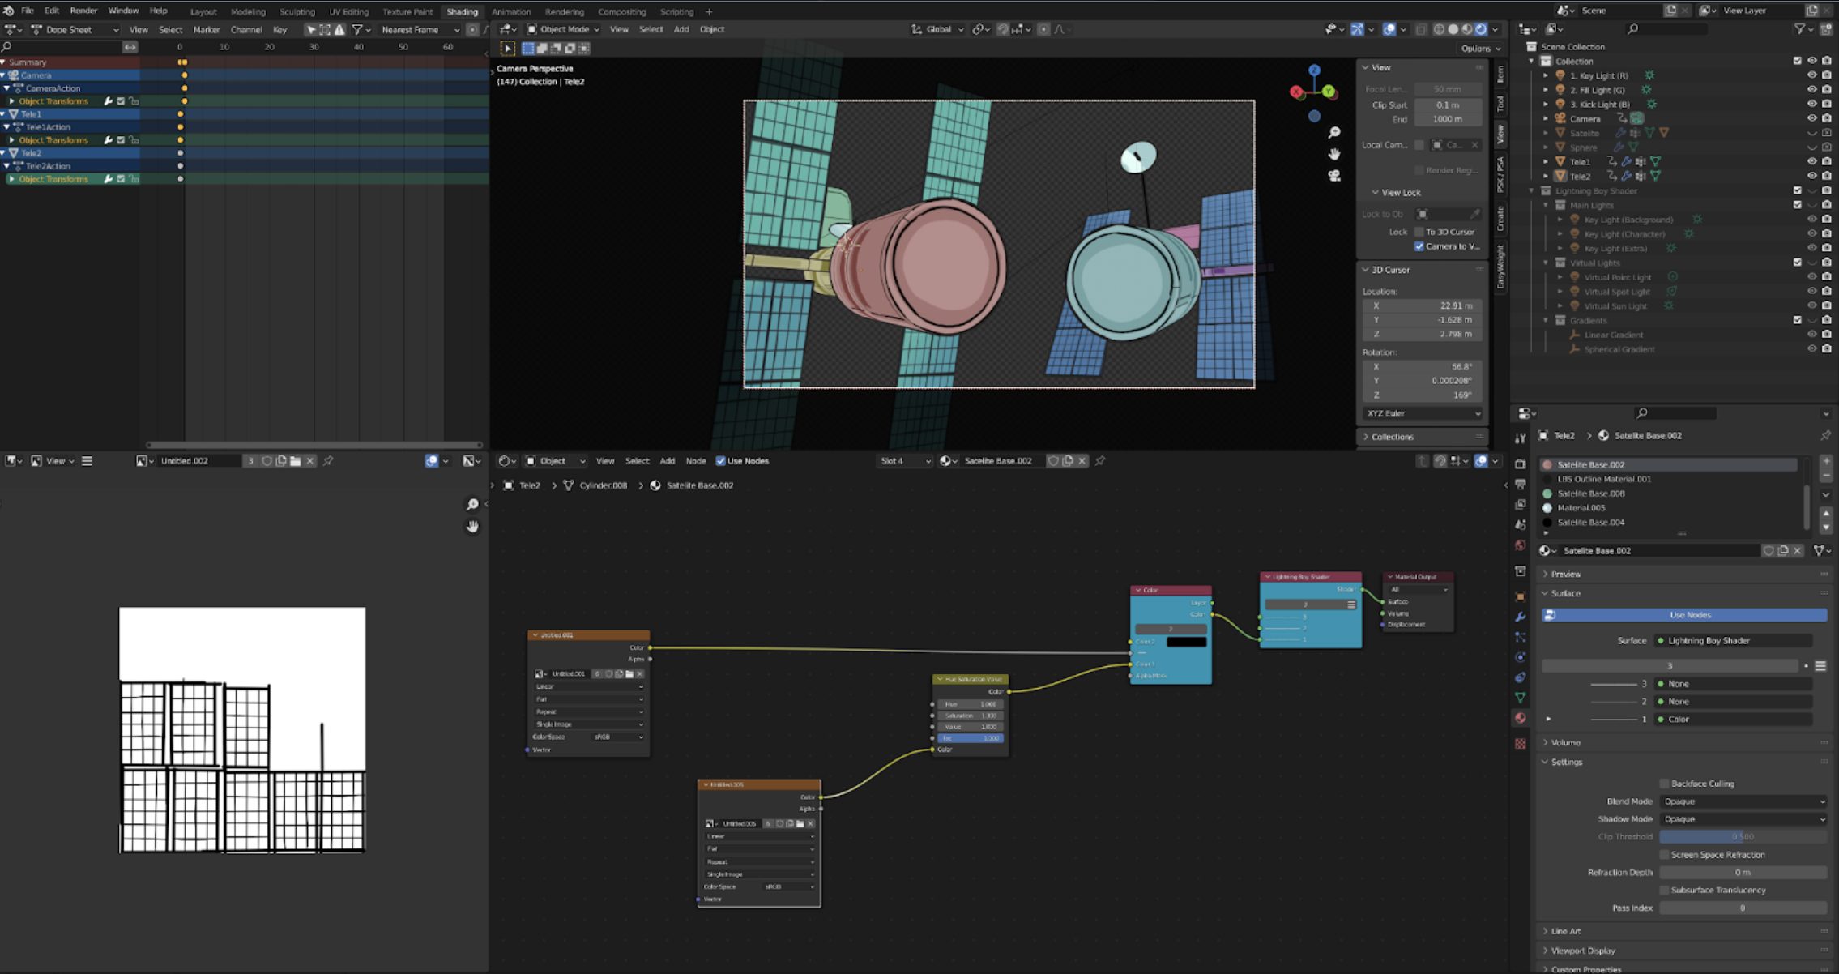The width and height of the screenshot is (1839, 974).
Task: Click the zoom magnifier icon in viewport
Action: click(1334, 132)
